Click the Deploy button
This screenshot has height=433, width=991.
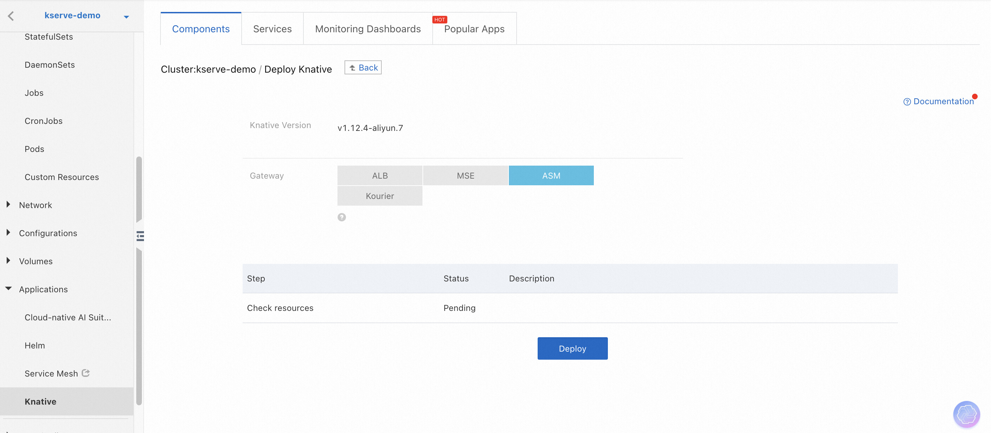[572, 348]
